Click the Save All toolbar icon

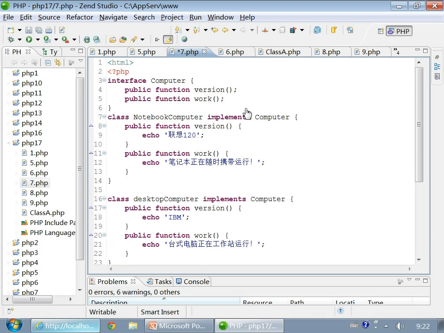pyautogui.click(x=39, y=30)
